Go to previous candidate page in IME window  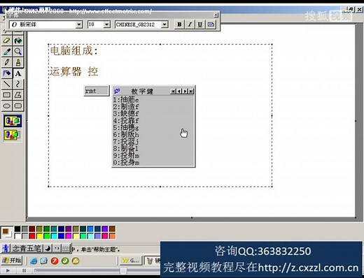[x=179, y=91]
